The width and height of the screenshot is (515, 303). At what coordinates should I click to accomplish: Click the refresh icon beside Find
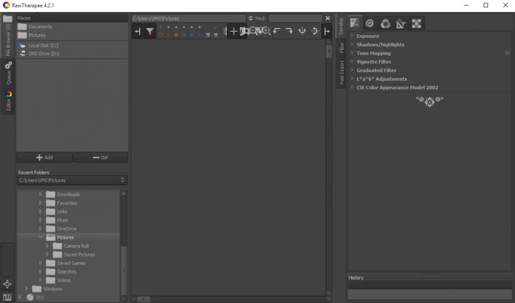(x=250, y=19)
